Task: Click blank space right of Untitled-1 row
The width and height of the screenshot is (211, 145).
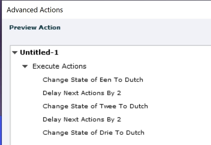Action: [x=135, y=52]
